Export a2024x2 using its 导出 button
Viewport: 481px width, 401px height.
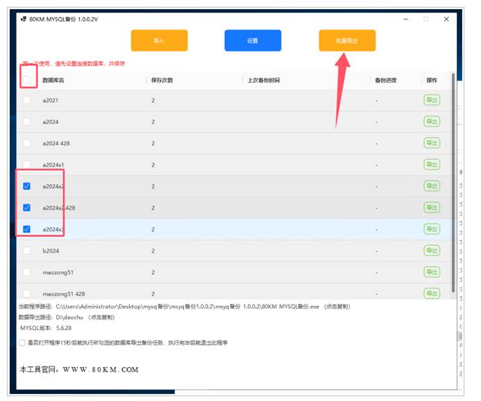coord(432,186)
